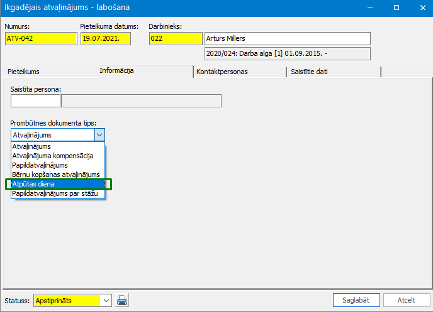433x312 pixels.
Task: Minimize the Ikgadējais atvaļinājums window
Action: point(370,8)
